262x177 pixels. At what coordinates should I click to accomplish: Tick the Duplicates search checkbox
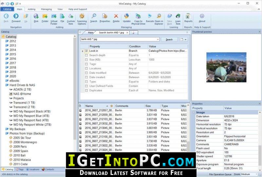point(86,90)
